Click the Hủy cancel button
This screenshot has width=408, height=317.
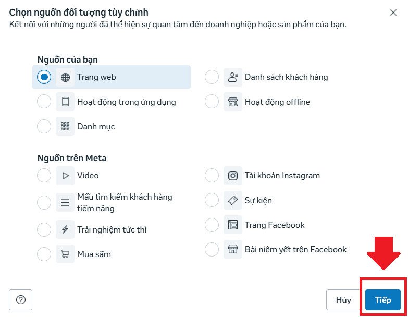coord(343,300)
